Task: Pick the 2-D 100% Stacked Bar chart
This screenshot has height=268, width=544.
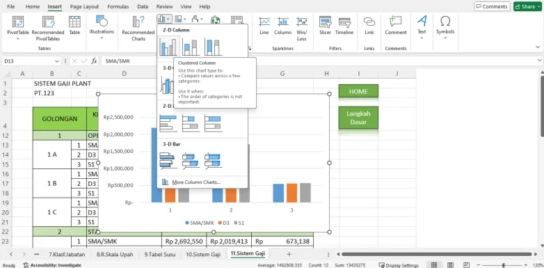Action: pos(213,124)
